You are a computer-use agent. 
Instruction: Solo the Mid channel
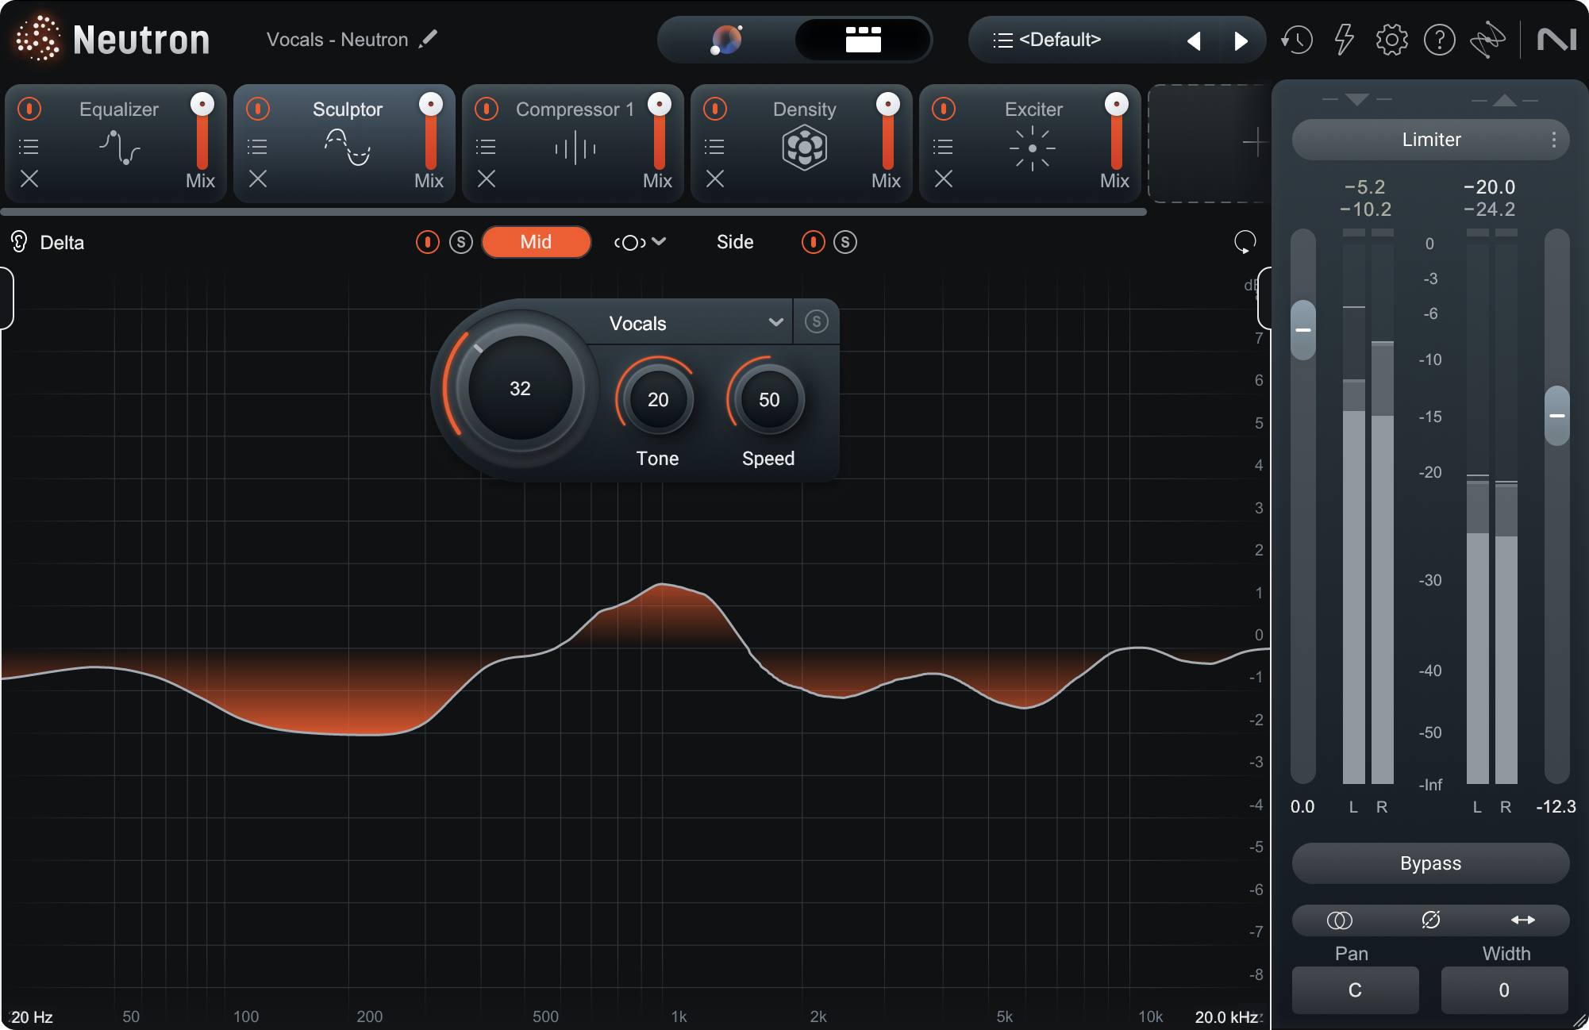click(x=461, y=242)
